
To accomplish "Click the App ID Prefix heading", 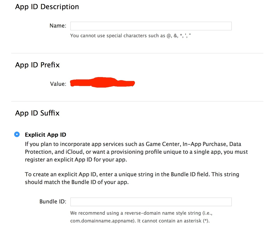I will pyautogui.click(x=37, y=65).
